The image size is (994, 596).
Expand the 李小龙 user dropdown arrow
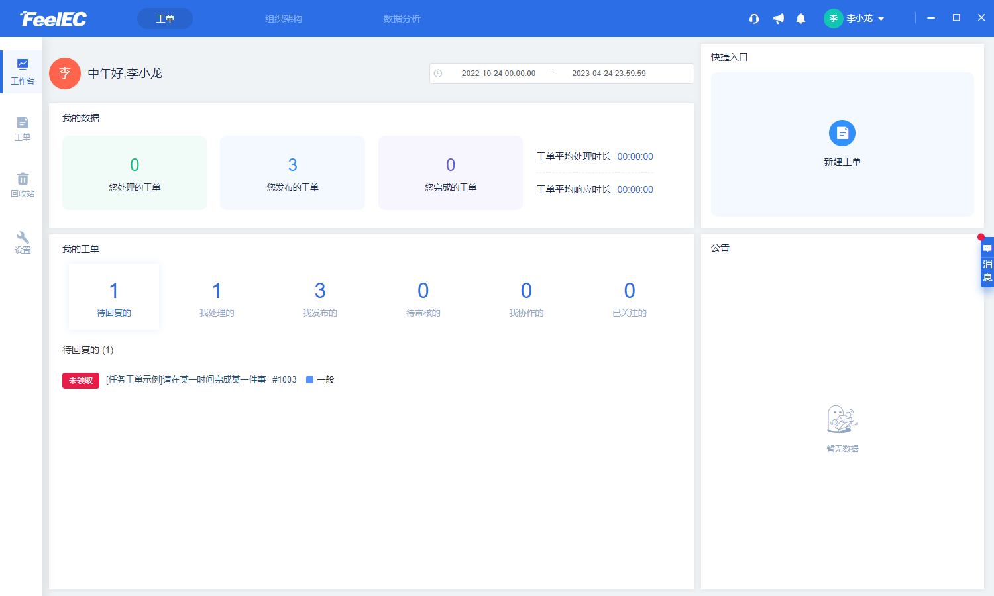[881, 19]
